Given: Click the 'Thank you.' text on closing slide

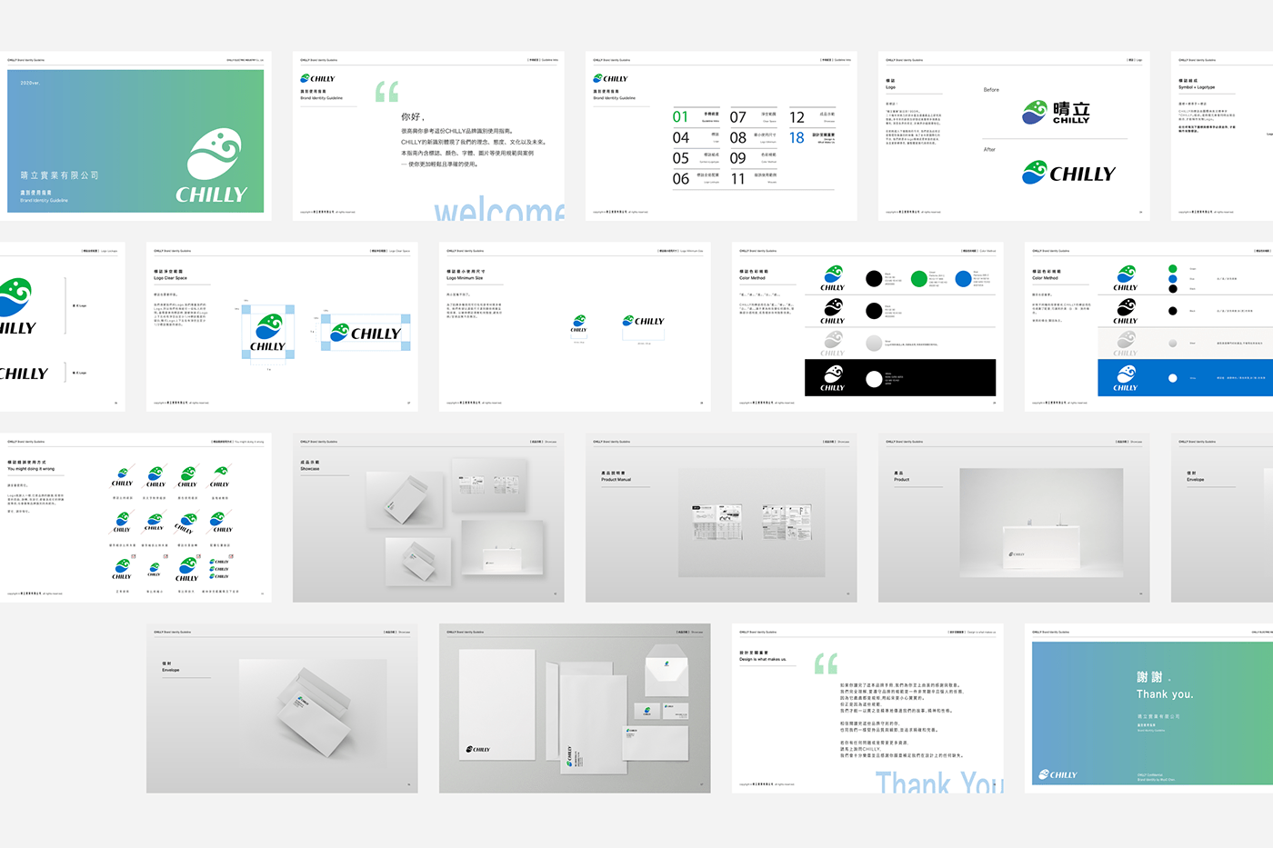Looking at the screenshot, I should pos(1165,694).
